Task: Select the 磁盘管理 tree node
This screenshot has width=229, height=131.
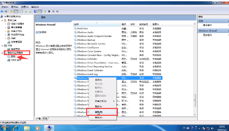Action: point(15,49)
